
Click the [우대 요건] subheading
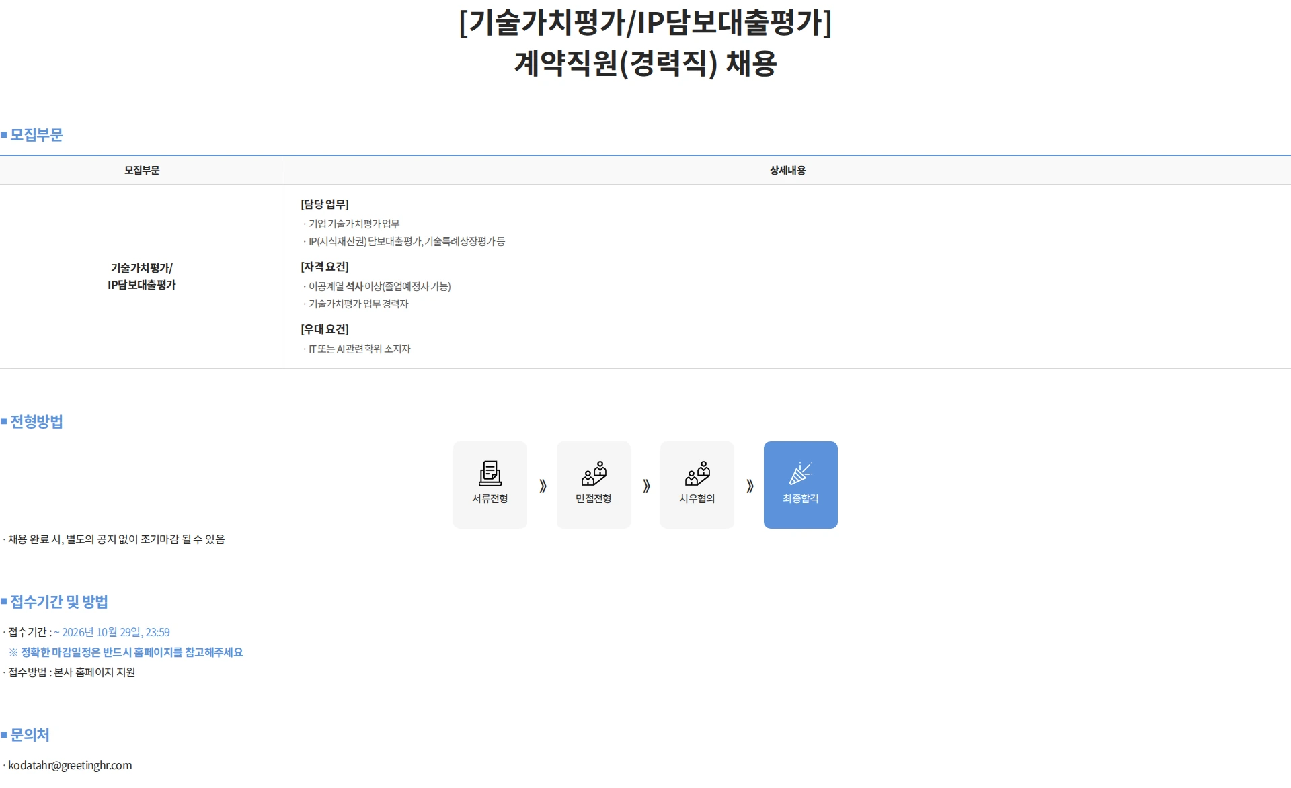[325, 329]
